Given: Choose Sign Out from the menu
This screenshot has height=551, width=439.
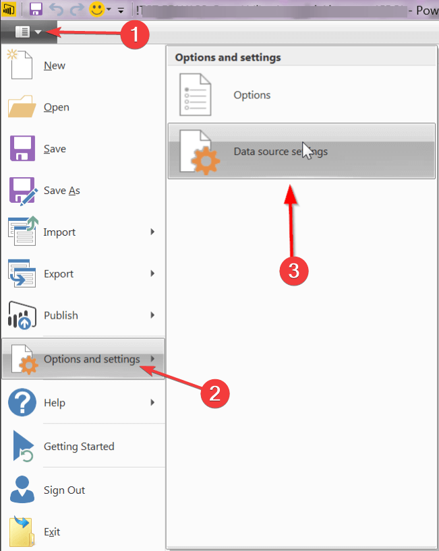Looking at the screenshot, I should [x=84, y=490].
